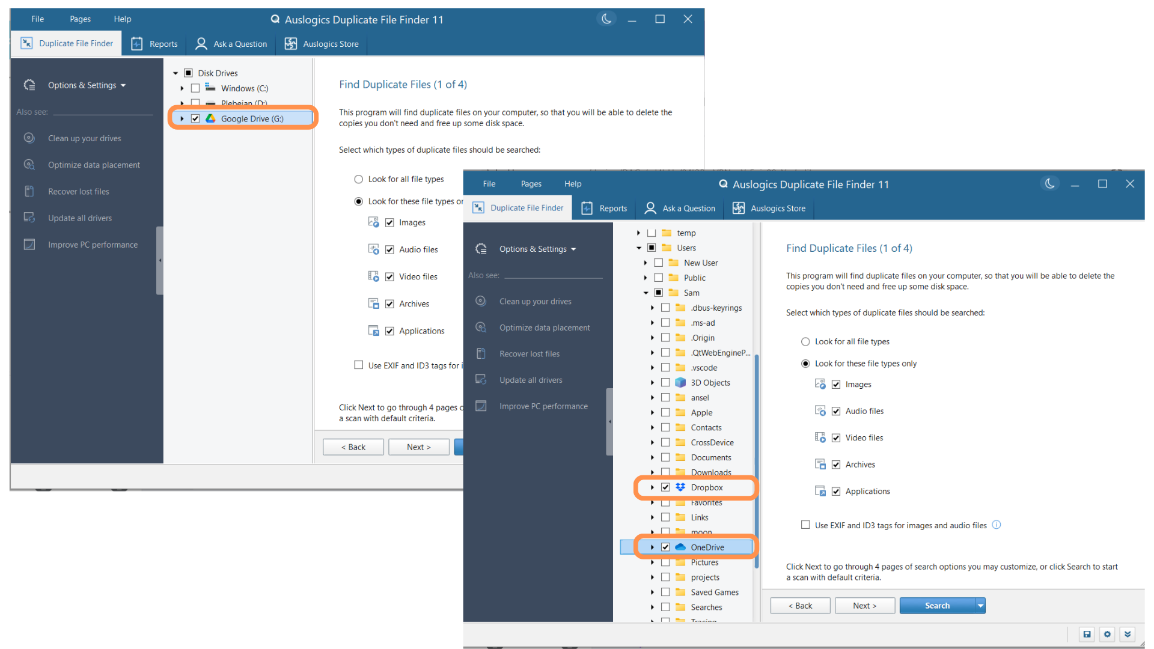Click the dark mode moon icon in front window
The width and height of the screenshot is (1154, 649).
[x=1049, y=184]
